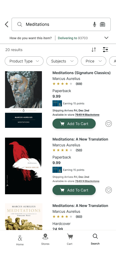Expand the Subjects filter dropdown
The width and height of the screenshot is (116, 253).
(62, 61)
